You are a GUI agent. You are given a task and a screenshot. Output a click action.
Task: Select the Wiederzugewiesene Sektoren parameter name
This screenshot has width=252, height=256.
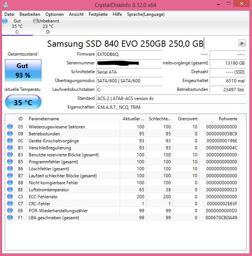57,127
